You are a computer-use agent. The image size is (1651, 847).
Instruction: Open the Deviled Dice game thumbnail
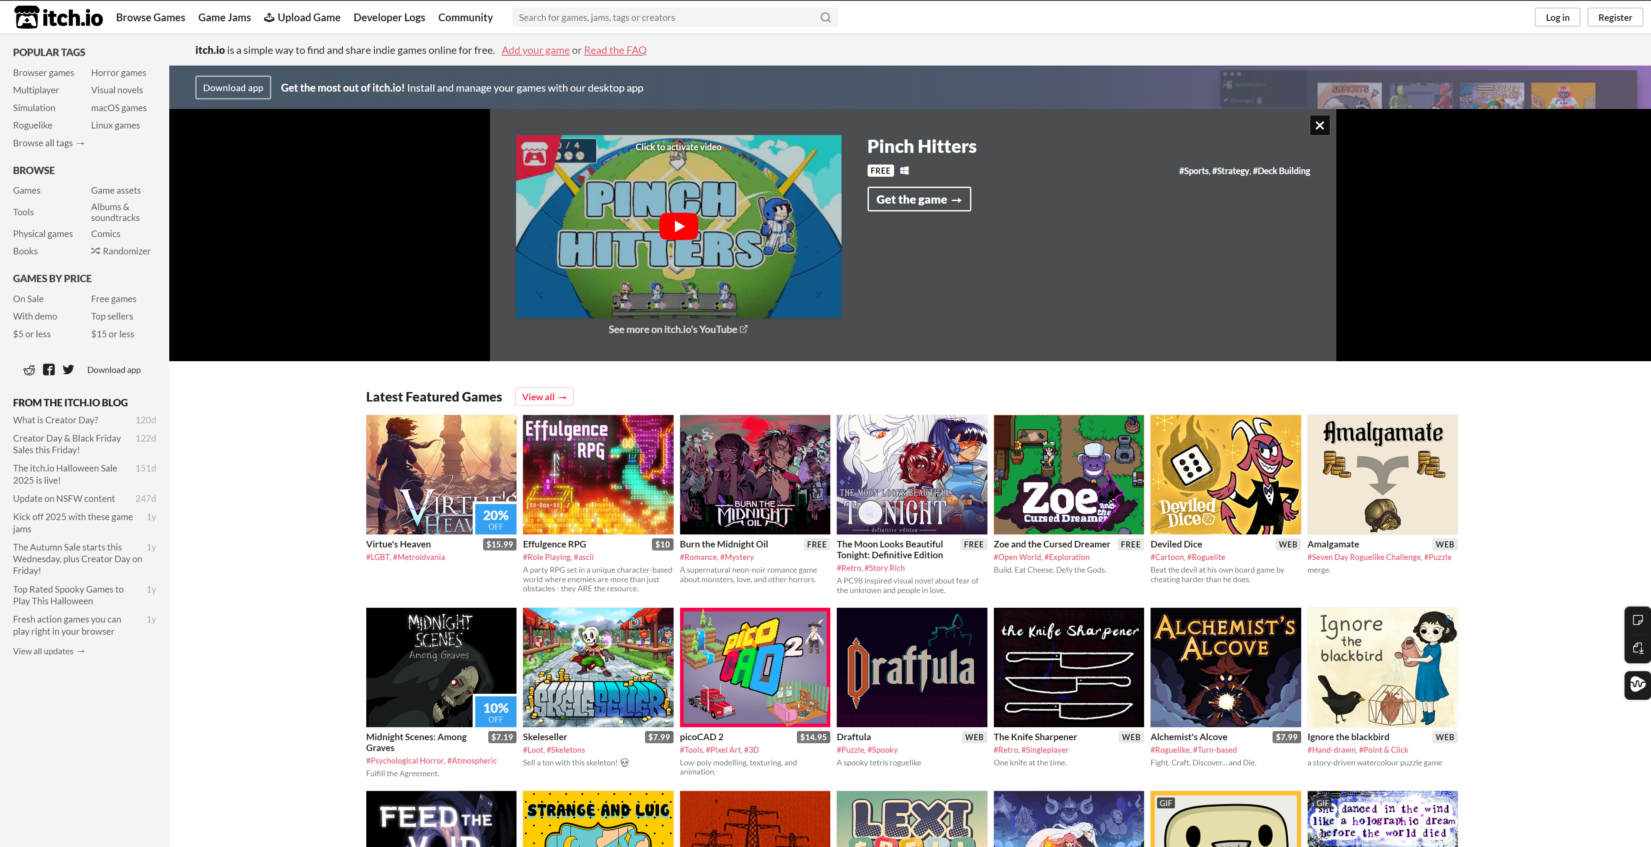[x=1225, y=475]
